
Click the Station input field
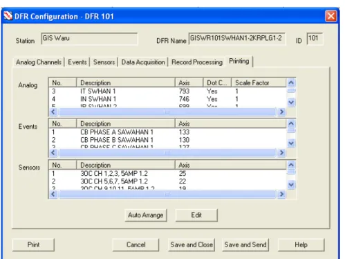[89, 39]
